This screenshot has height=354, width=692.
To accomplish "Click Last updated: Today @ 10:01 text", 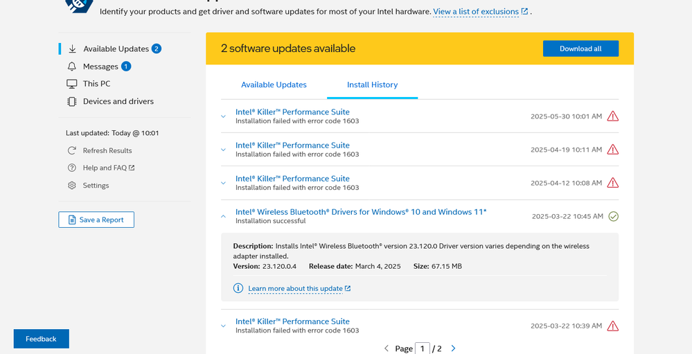I will click(112, 133).
